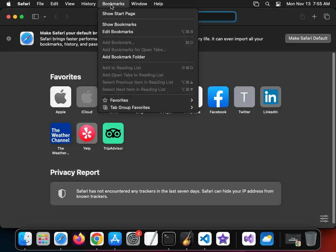Show the tab overview icon
336x252 pixels.
pos(326,17)
